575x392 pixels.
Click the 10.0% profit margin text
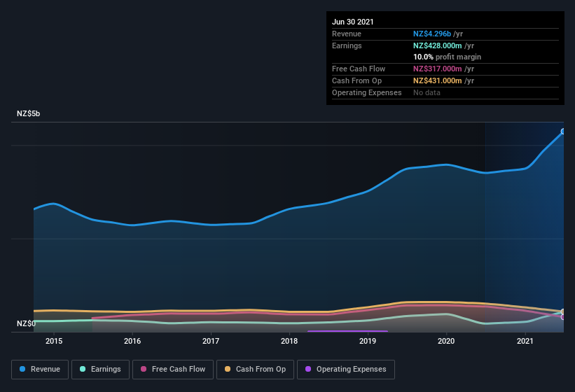(447, 57)
